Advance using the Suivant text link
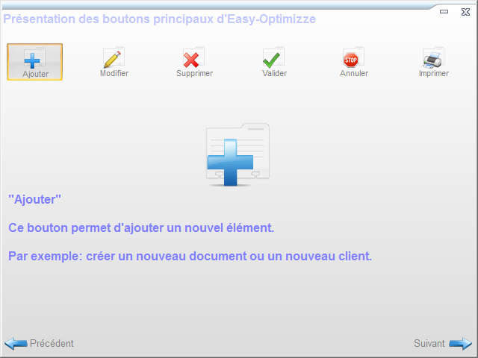Viewport: 478px width, 358px height. (429, 344)
